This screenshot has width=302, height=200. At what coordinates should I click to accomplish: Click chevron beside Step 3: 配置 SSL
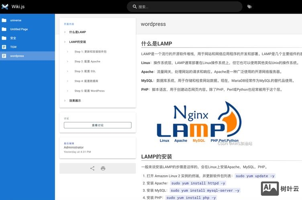coord(67,71)
